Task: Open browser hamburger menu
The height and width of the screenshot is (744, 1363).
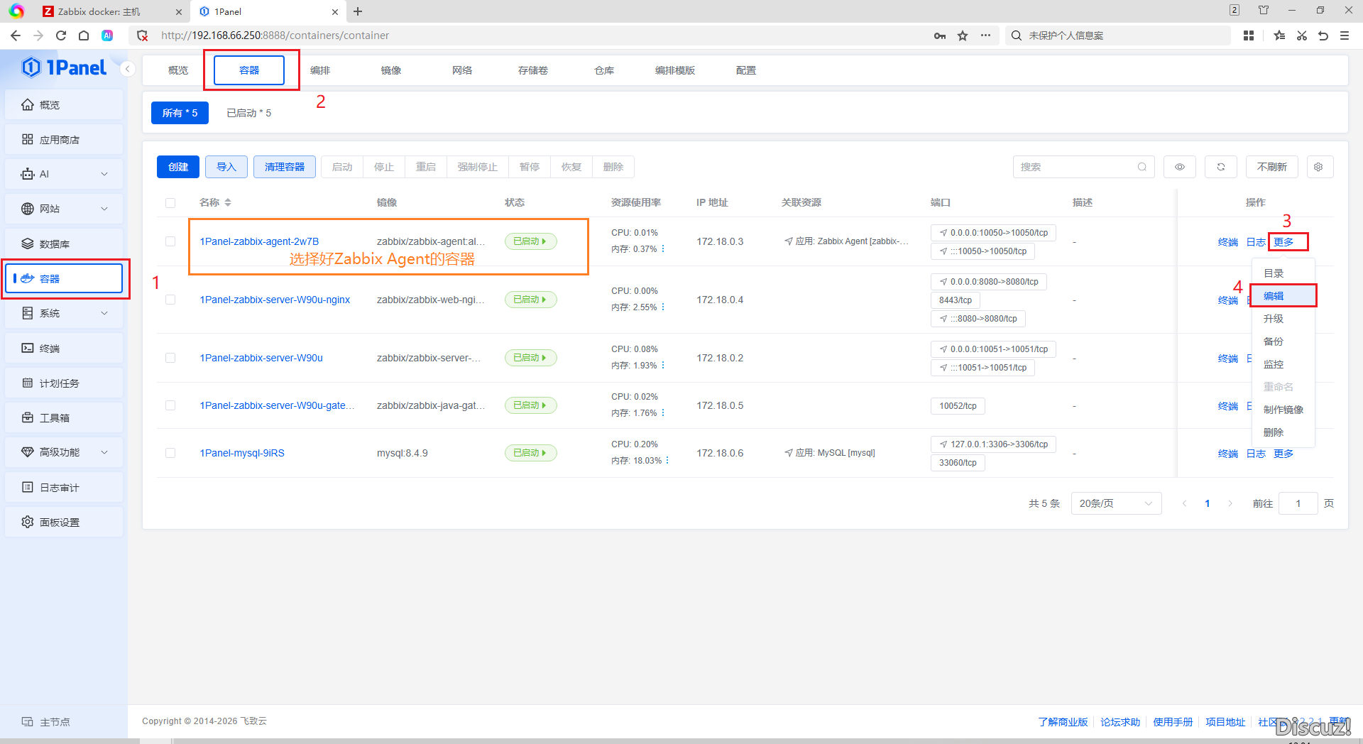Action: 1345,35
